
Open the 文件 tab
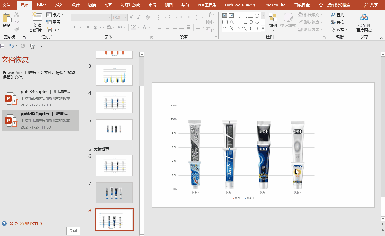6,5
